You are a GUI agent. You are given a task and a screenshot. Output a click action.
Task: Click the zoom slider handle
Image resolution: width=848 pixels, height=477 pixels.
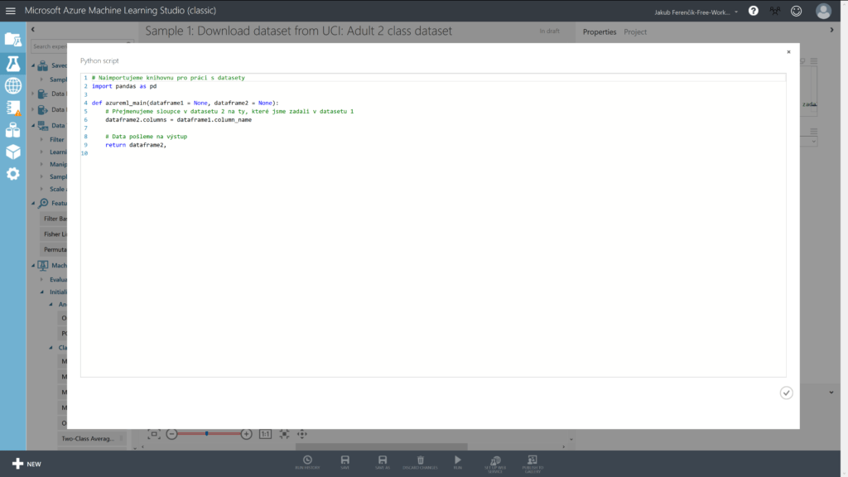click(x=207, y=433)
